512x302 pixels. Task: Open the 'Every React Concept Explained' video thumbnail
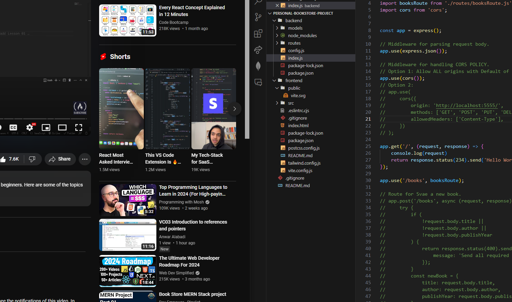(127, 20)
